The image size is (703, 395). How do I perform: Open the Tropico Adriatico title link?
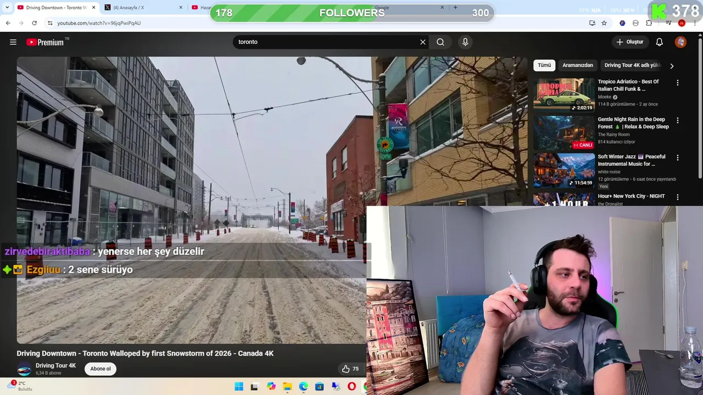pyautogui.click(x=628, y=85)
